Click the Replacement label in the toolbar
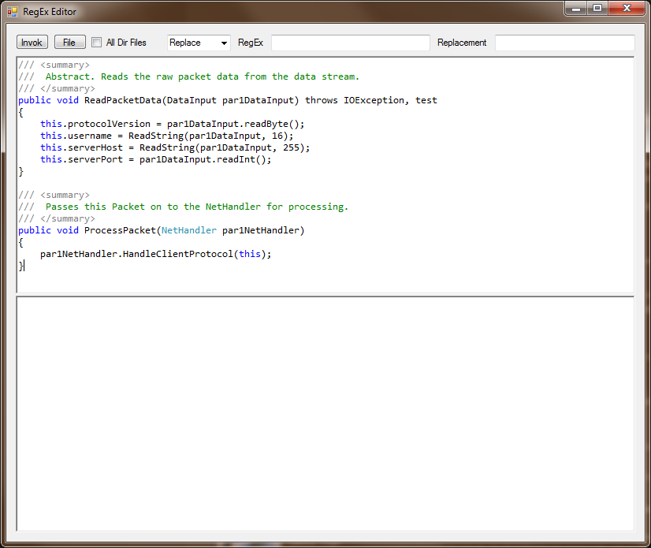The height and width of the screenshot is (548, 651). pyautogui.click(x=462, y=43)
